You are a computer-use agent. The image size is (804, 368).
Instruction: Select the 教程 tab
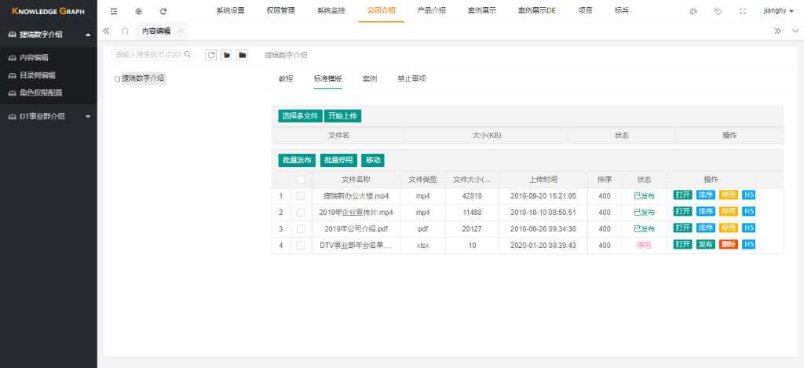point(286,78)
